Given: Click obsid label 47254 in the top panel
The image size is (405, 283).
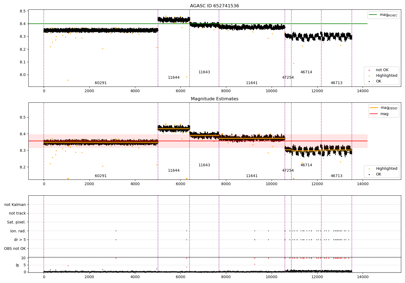Looking at the screenshot, I should tap(288, 78).
